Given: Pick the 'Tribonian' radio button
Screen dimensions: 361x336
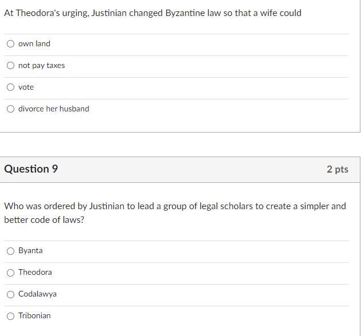Looking at the screenshot, I should (10, 315).
